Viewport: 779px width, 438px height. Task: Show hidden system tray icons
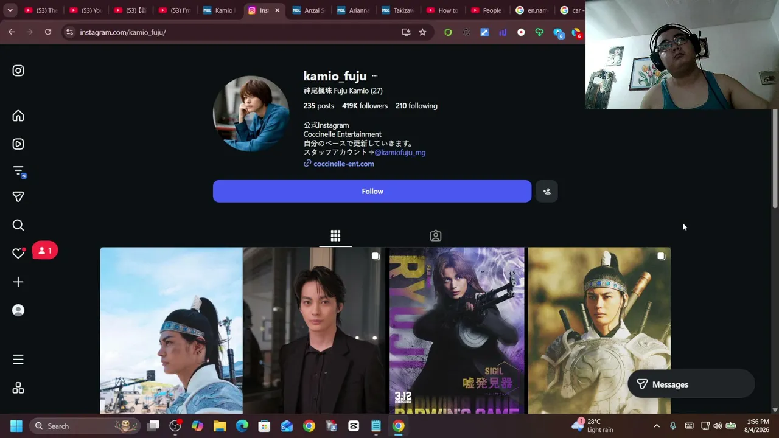click(656, 426)
